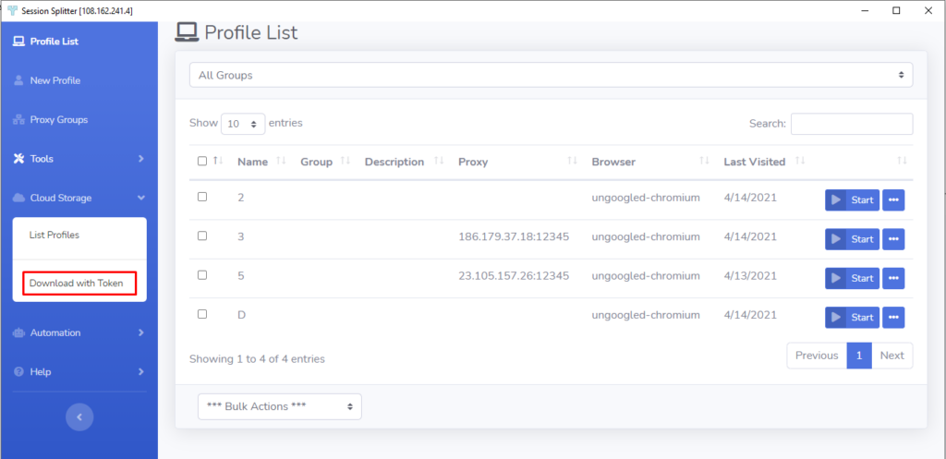946x459 pixels.
Task: Focus the Search input field
Action: (x=852, y=124)
